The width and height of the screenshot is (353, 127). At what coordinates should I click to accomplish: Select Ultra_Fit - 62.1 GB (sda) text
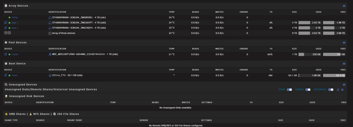(67, 75)
